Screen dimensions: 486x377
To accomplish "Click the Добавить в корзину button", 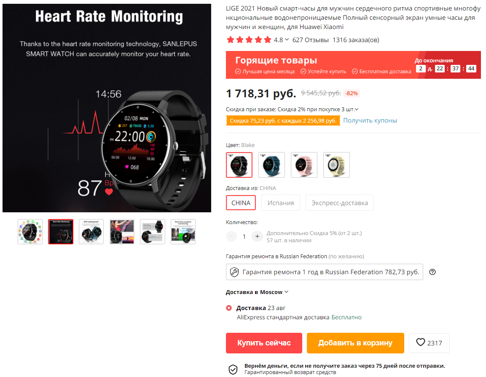I will [355, 343].
